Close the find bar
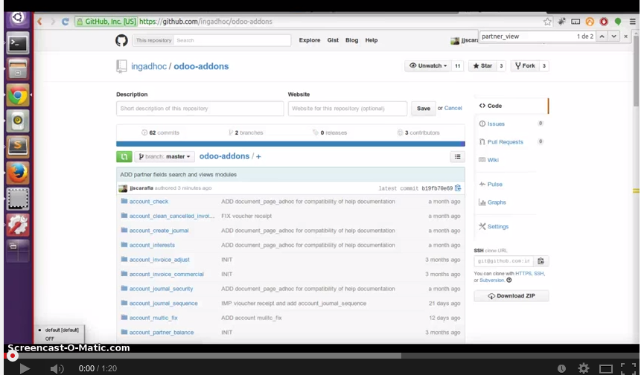644x375 pixels. [625, 36]
